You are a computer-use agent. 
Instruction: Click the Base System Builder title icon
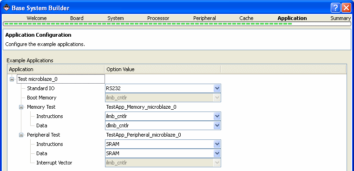point(7,8)
